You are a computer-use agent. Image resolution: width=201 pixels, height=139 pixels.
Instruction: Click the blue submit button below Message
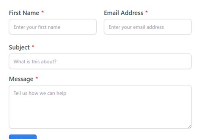[23, 137]
